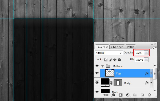Lock image pixels brush icon
This screenshot has width=160, height=101.
tap(110, 60)
